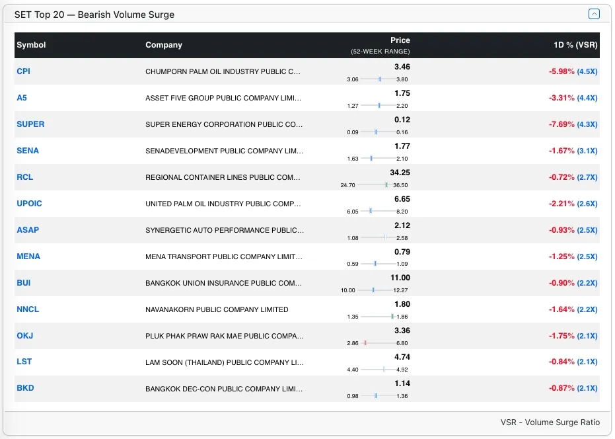Viewport: 615px width, 439px height.
Task: Click the -0.90% (2.2X) value
Action: (x=573, y=283)
